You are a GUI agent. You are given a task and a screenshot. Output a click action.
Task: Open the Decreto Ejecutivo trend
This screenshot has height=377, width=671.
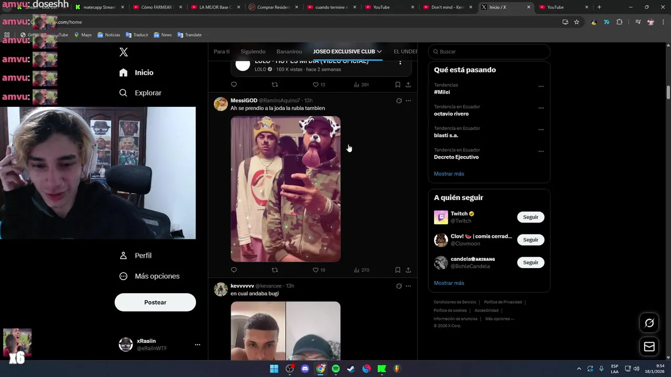click(456, 157)
